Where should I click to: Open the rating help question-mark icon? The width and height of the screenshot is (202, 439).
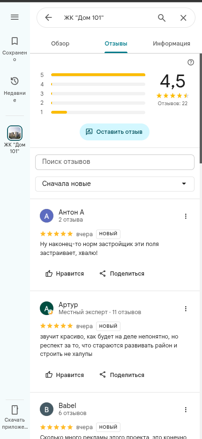click(x=191, y=62)
